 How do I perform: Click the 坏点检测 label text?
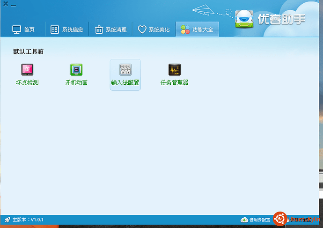click(27, 82)
